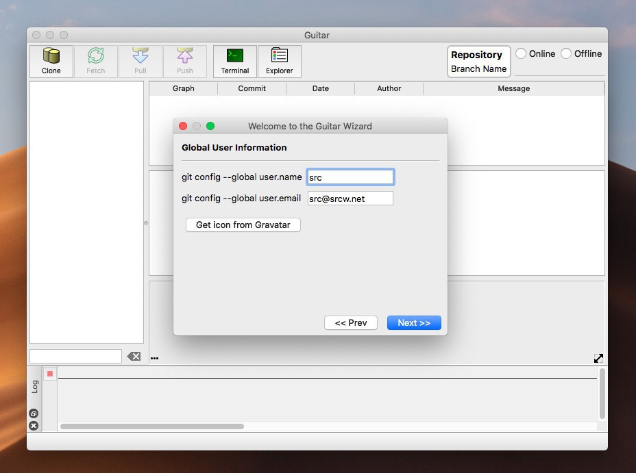Click the Log panel vertical label
The height and width of the screenshot is (473, 636).
(x=35, y=387)
